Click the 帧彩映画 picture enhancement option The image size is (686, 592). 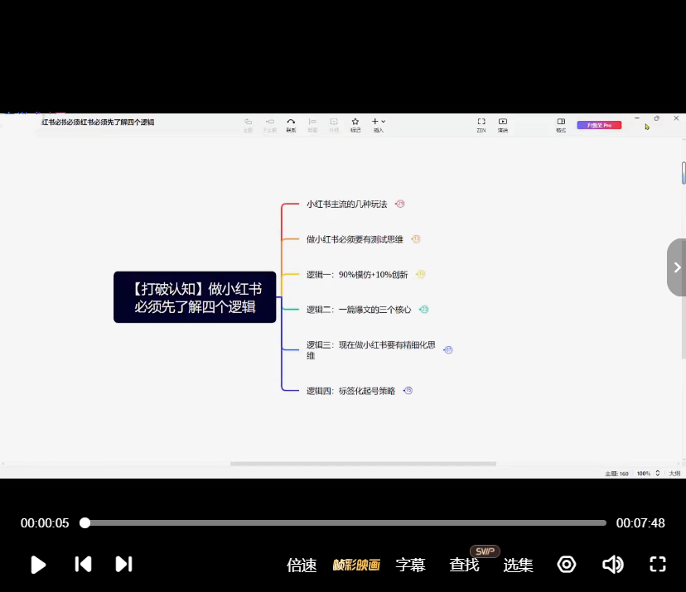tap(356, 566)
